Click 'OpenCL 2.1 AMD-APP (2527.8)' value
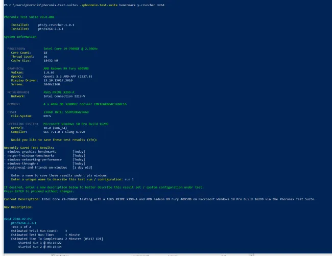Image resolution: width=332 pixels, height=256 pixels. (x=68, y=77)
